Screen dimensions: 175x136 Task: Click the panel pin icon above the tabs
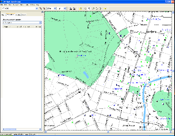(42, 12)
